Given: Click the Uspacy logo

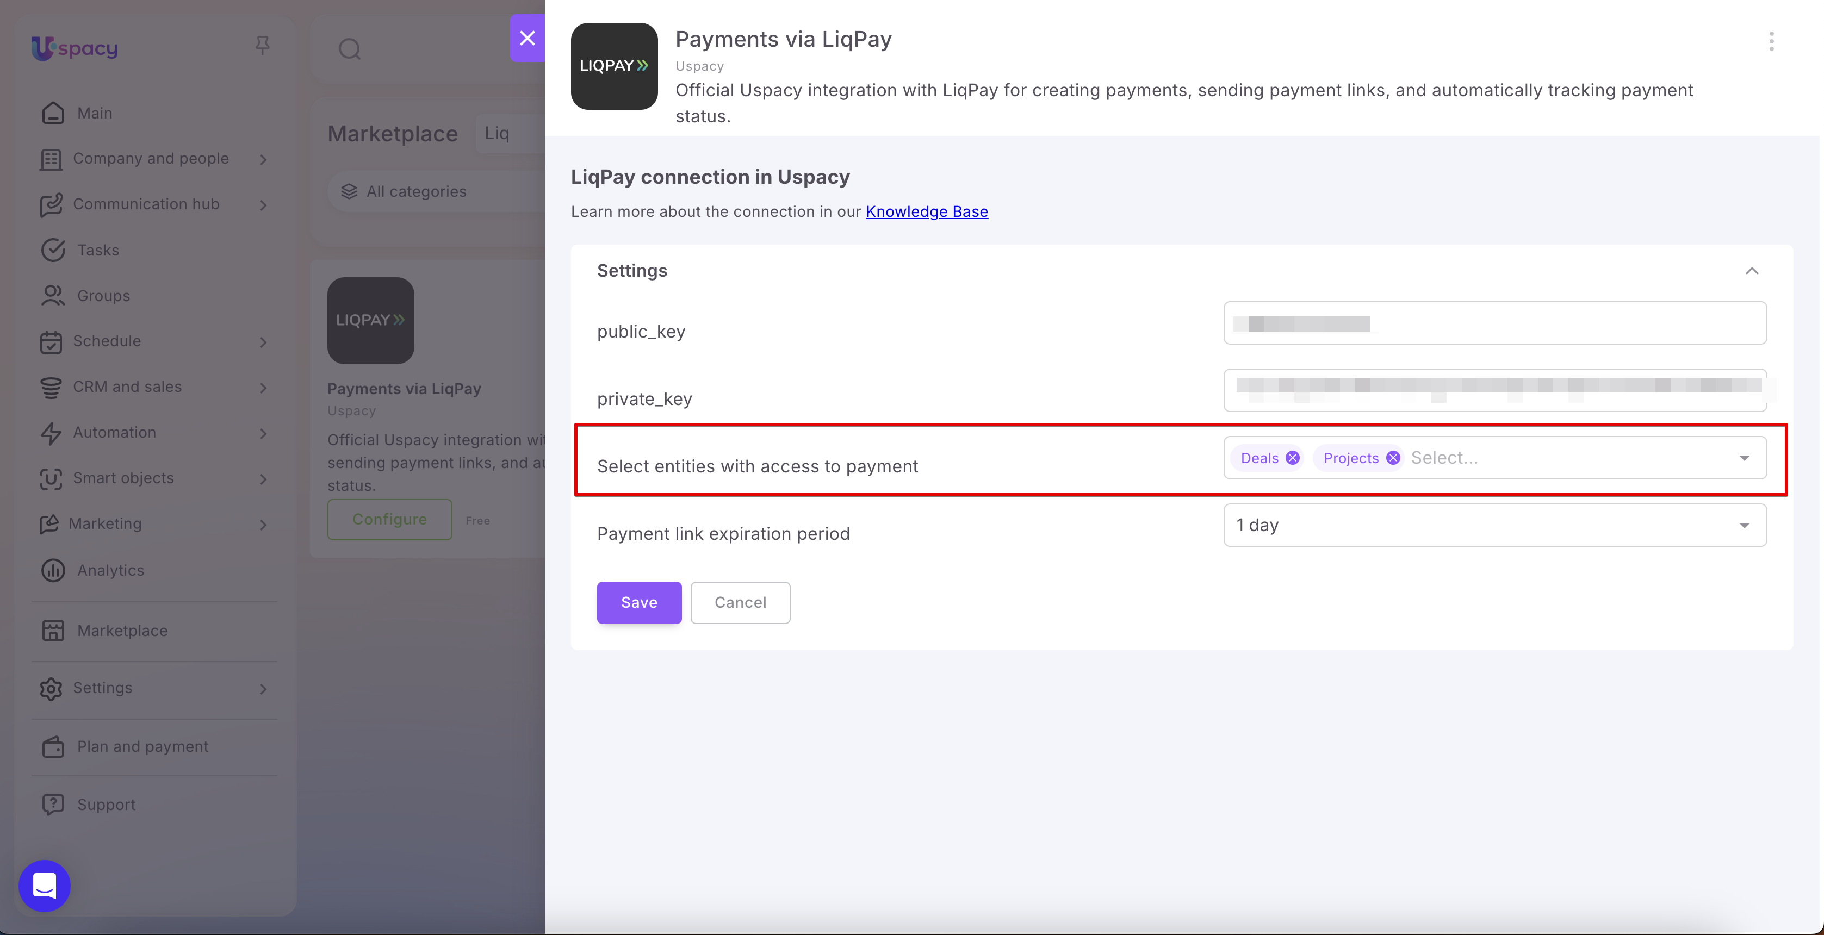Looking at the screenshot, I should [75, 47].
